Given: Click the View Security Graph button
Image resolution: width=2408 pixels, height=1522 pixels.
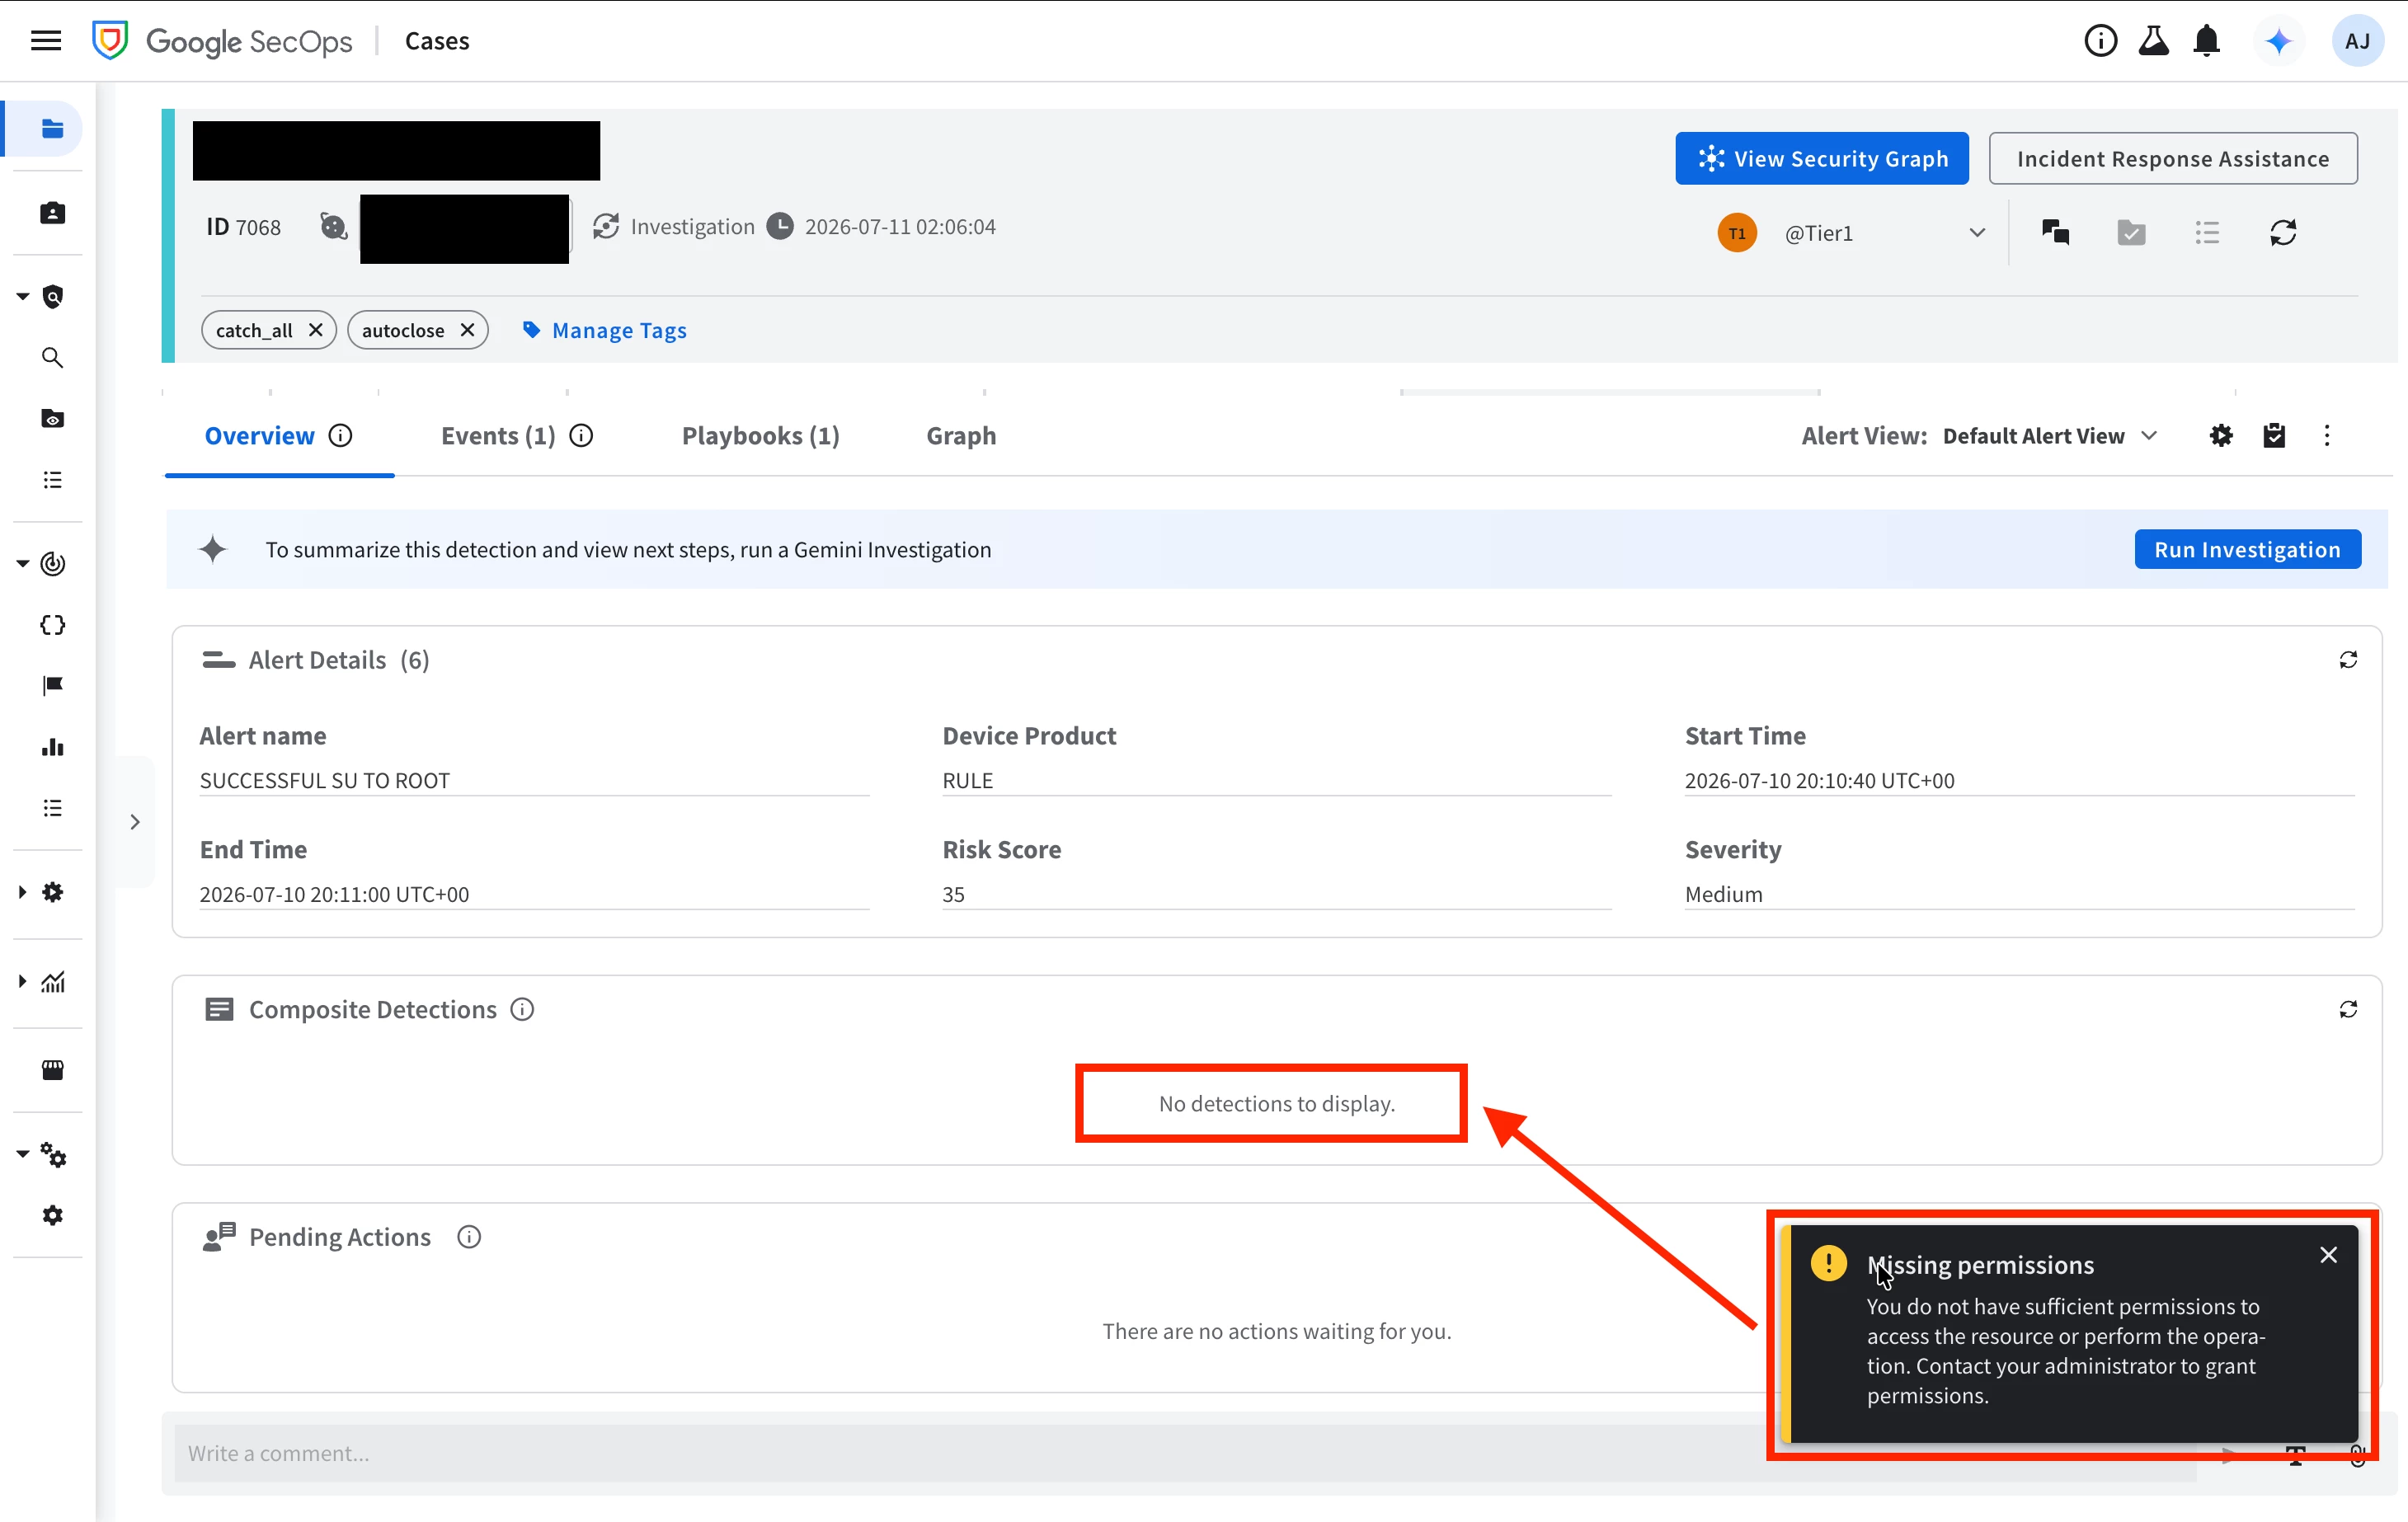Looking at the screenshot, I should (x=1821, y=158).
